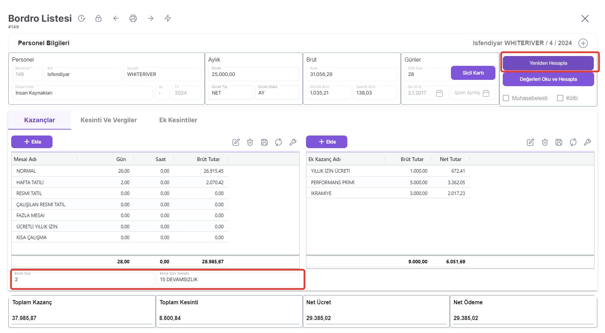This screenshot has width=605, height=333.
Task: Open the Eksik Gün Sebebi dropdown
Action: [x=228, y=279]
